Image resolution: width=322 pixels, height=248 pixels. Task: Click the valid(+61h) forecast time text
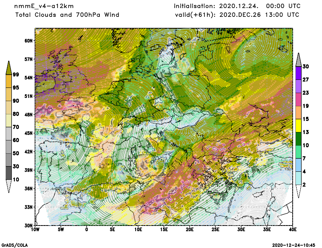tap(237, 14)
